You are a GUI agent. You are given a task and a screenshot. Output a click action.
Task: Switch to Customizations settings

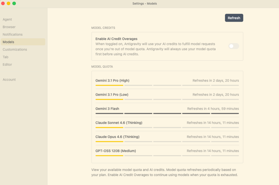15,49
